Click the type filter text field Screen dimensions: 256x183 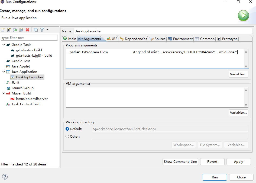click(x=29, y=38)
